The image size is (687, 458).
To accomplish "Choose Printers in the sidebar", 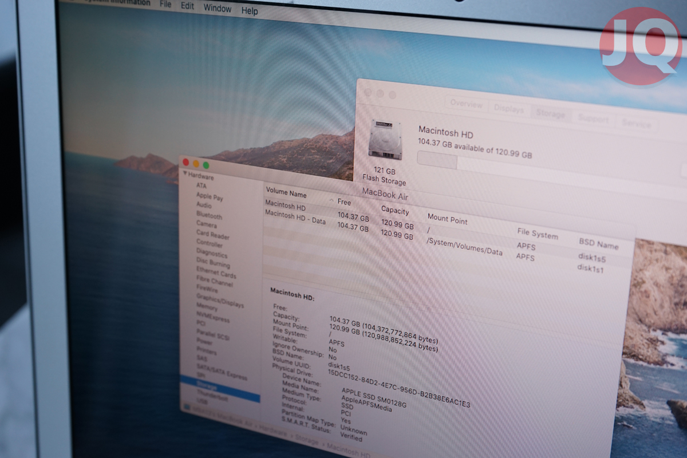I will tap(207, 351).
